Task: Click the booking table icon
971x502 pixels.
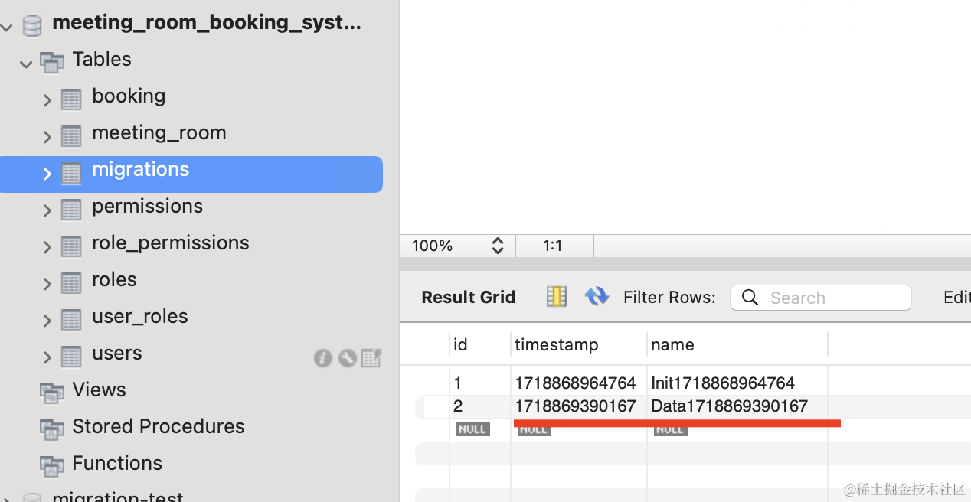Action: tap(71, 99)
